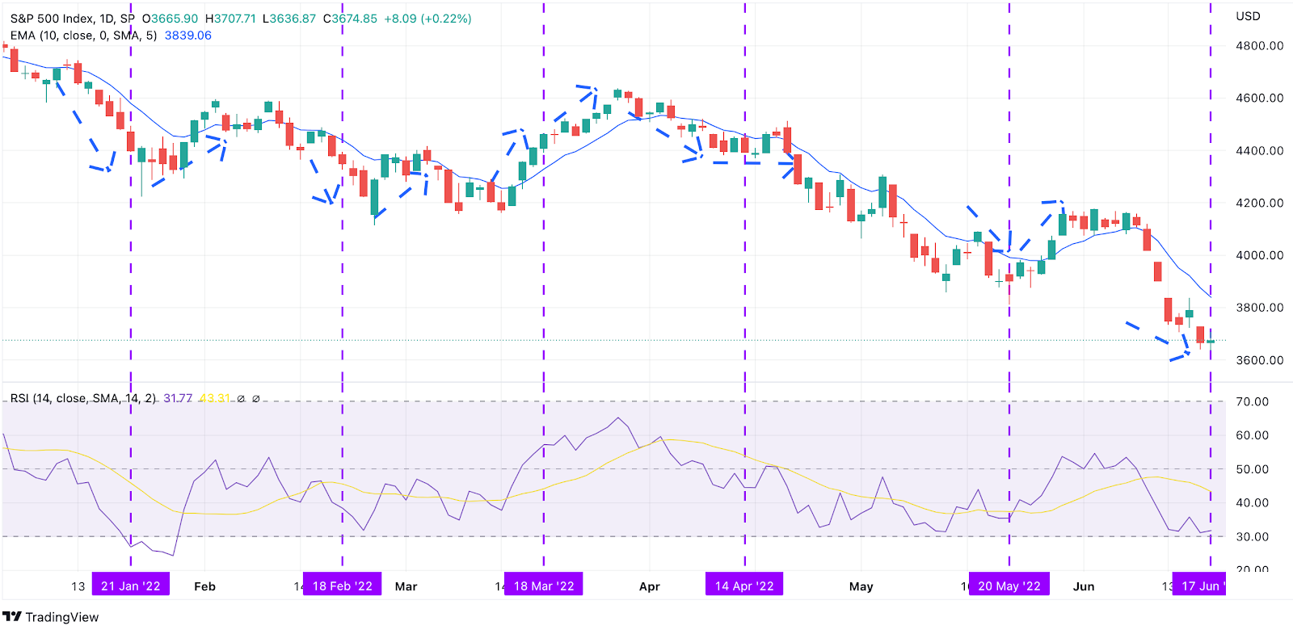1293x634 pixels.
Task: Click the Apr label on the time axis
Action: [650, 586]
